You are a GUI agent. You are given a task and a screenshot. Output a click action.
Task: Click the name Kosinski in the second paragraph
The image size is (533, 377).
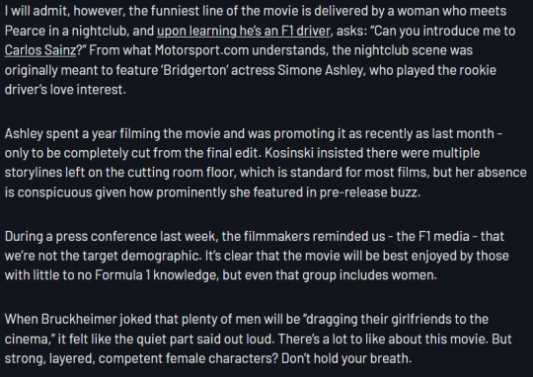(289, 153)
